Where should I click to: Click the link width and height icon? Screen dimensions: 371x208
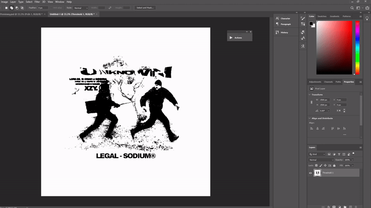[311, 102]
